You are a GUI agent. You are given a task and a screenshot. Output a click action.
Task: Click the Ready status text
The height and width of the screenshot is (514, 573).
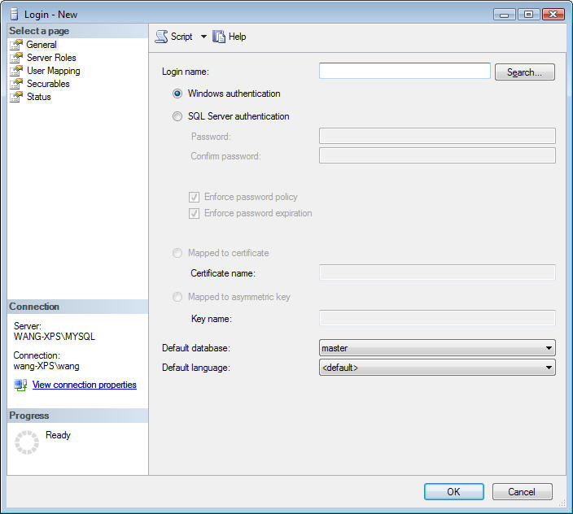tap(58, 435)
